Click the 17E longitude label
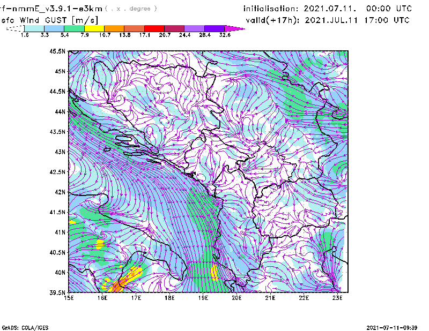 (x=136, y=298)
